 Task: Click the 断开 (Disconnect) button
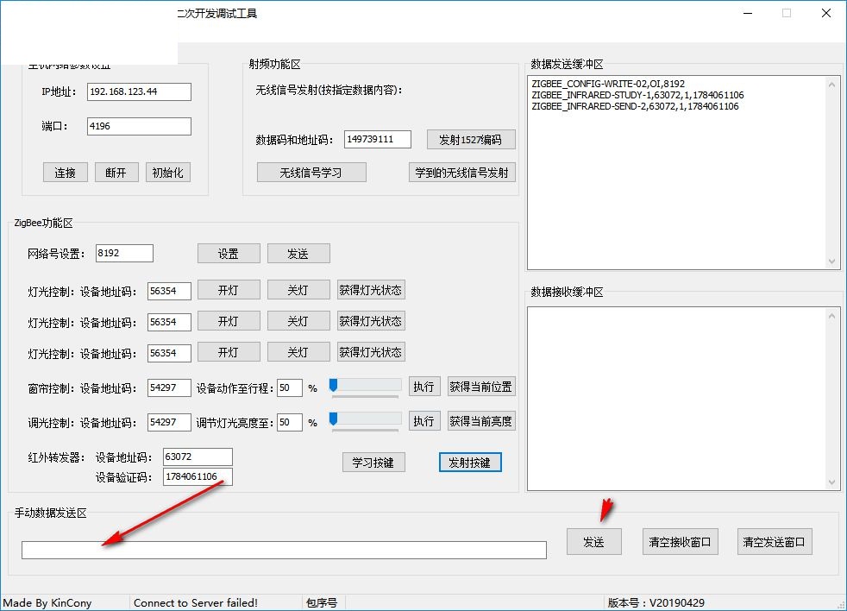(116, 172)
